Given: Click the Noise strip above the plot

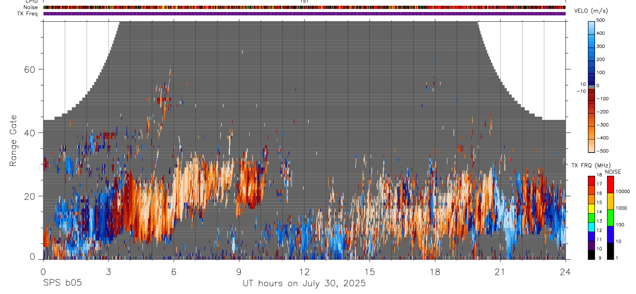Looking at the screenshot, I should point(304,7).
